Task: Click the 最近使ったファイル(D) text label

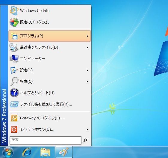Action: 39,47
